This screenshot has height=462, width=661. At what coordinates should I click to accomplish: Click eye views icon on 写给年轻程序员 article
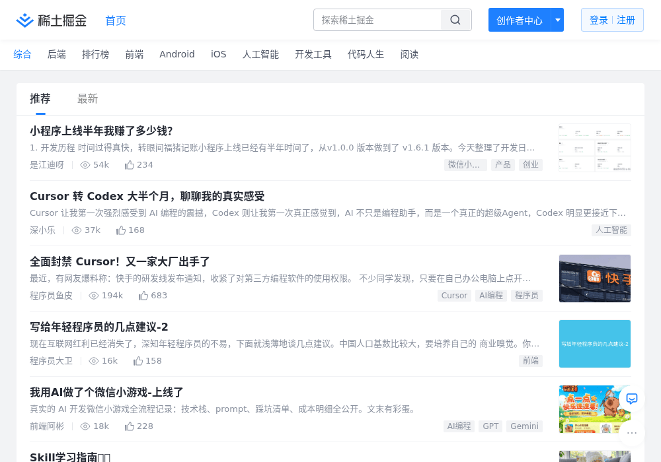click(94, 361)
